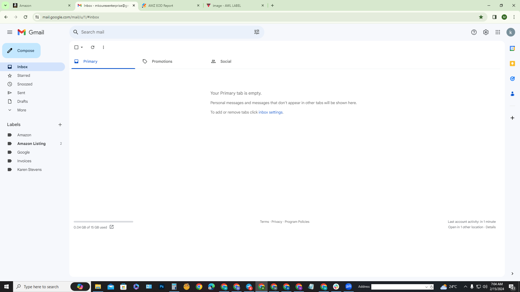The height and width of the screenshot is (292, 520).
Task: Switch to the Social tab
Action: pos(240,61)
